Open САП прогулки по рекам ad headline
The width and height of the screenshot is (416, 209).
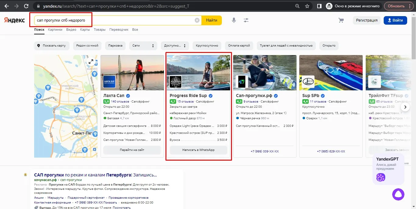click(96, 175)
